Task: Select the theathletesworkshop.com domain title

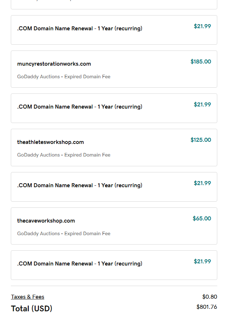Action: (x=50, y=142)
